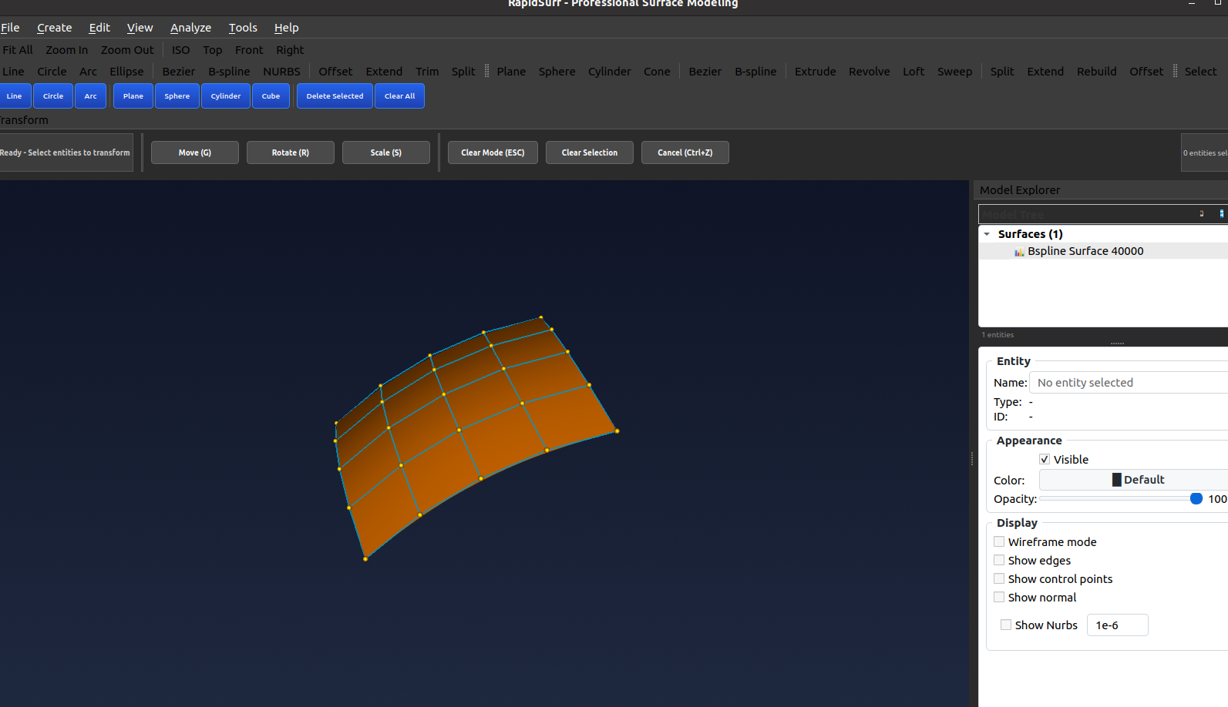The image size is (1228, 707).
Task: Click the blue Cylinder button
Action: coord(226,96)
